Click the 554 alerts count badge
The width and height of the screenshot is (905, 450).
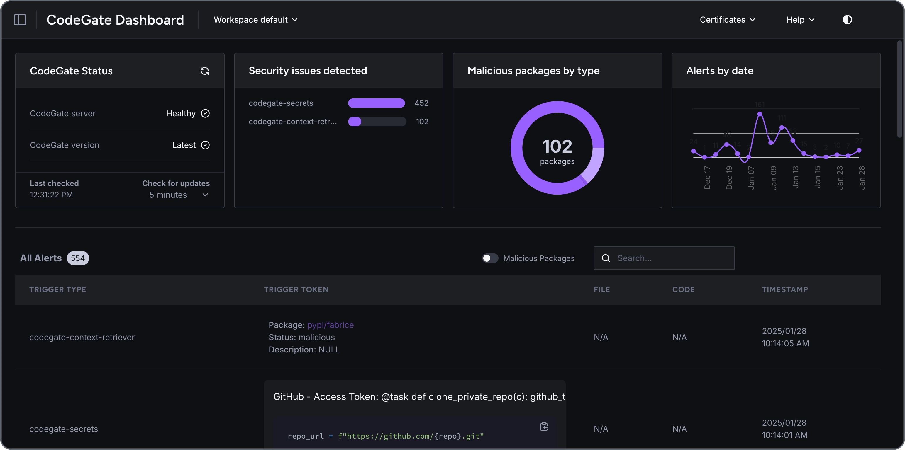78,258
